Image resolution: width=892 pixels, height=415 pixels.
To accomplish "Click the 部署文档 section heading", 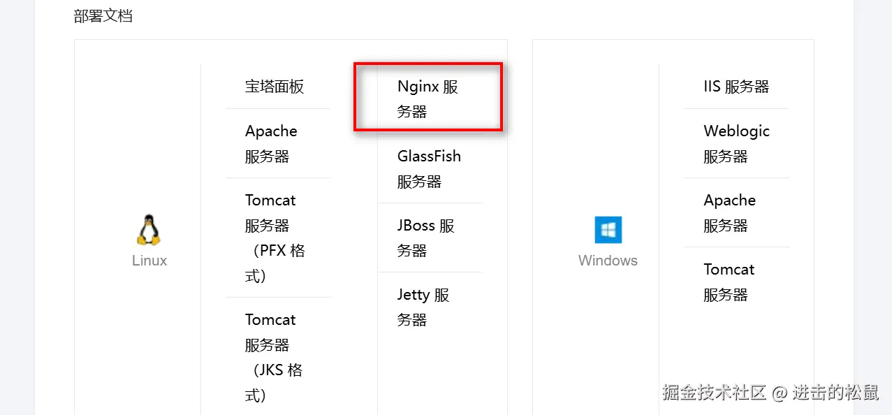I will pyautogui.click(x=103, y=15).
